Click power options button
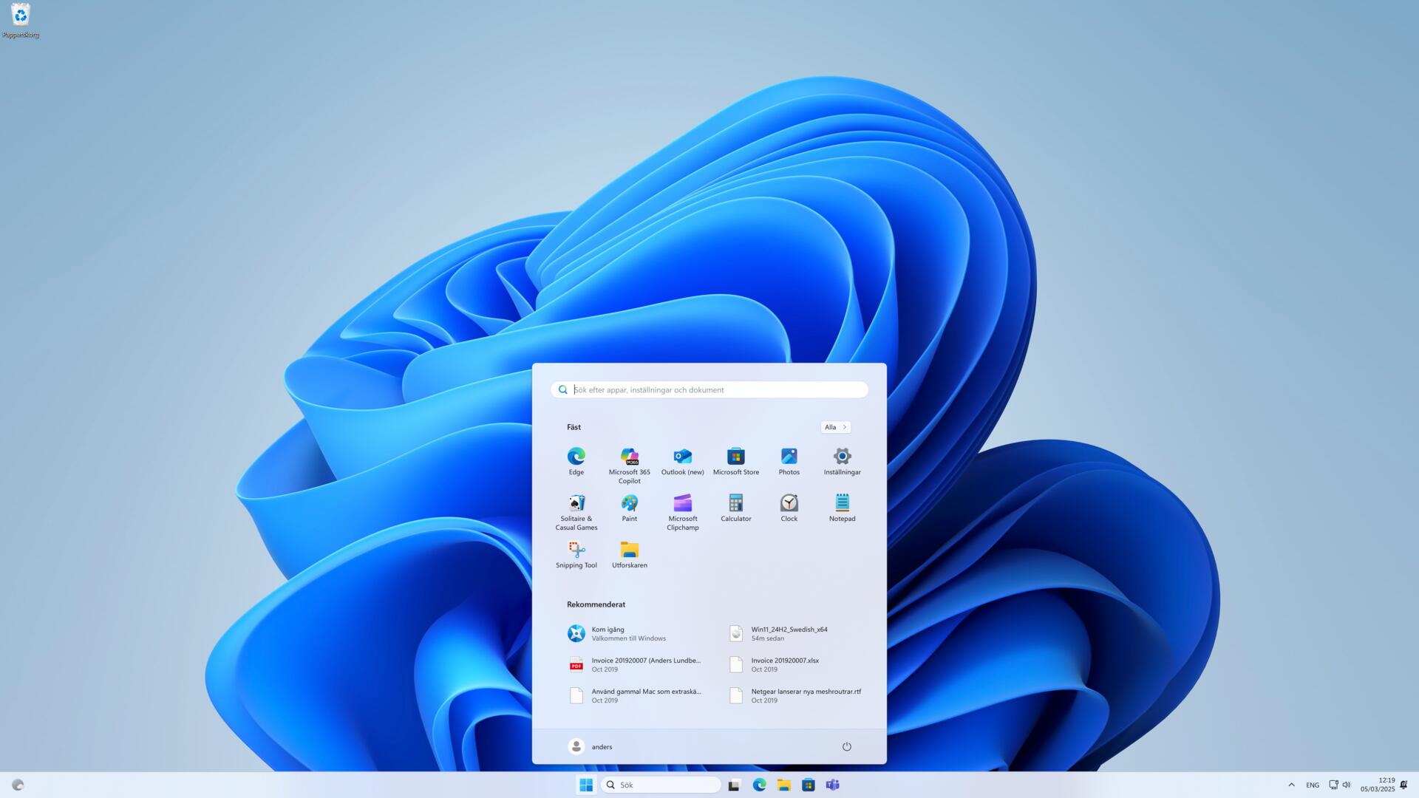Image resolution: width=1419 pixels, height=798 pixels. coord(845,746)
